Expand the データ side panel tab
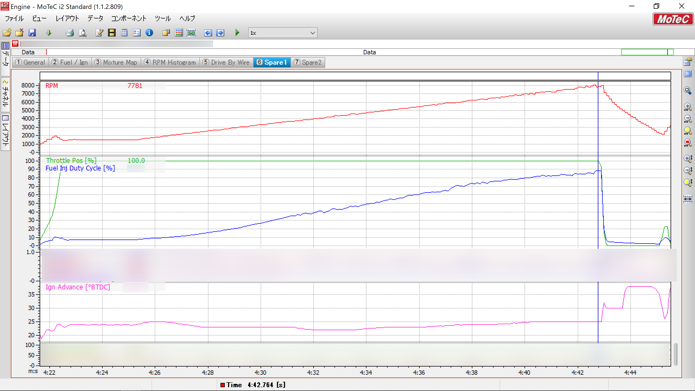The width and height of the screenshot is (695, 391). pos(5,58)
